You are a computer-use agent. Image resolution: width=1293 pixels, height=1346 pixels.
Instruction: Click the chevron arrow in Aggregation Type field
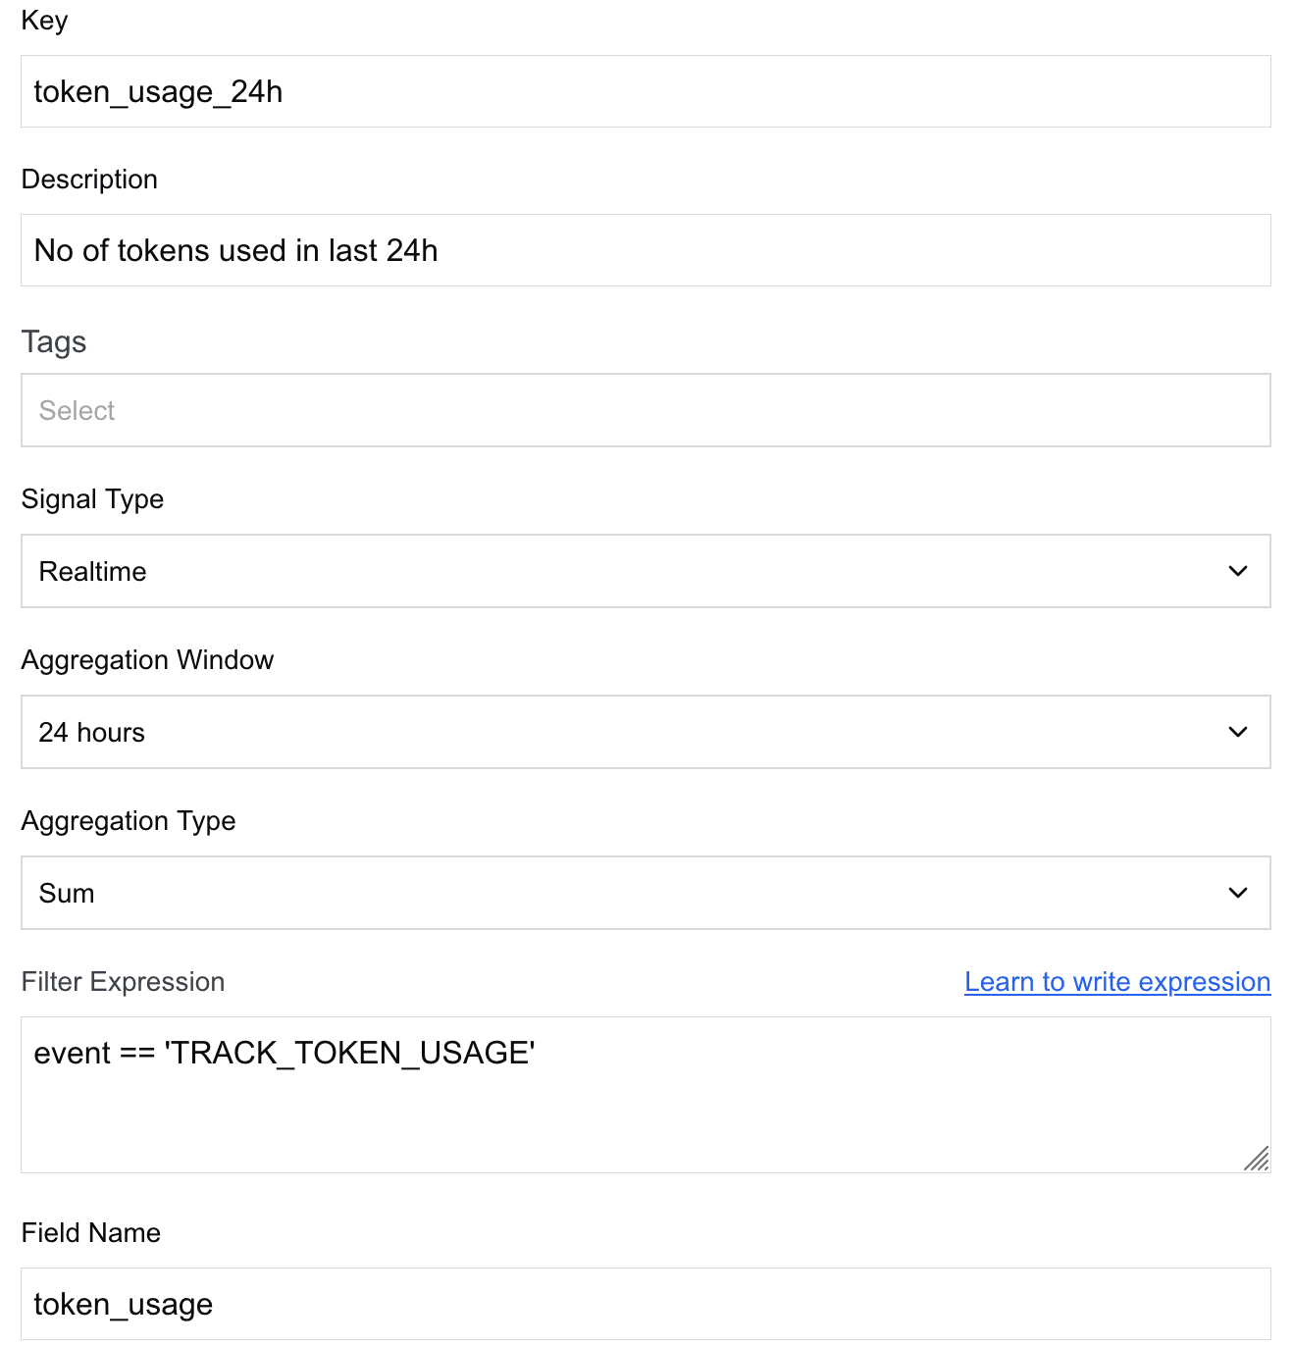click(1238, 893)
